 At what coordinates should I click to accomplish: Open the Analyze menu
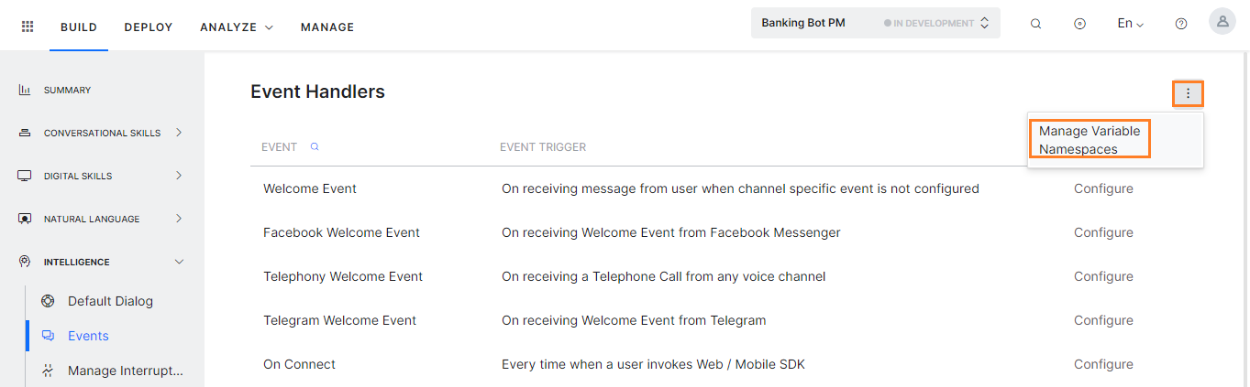[237, 27]
